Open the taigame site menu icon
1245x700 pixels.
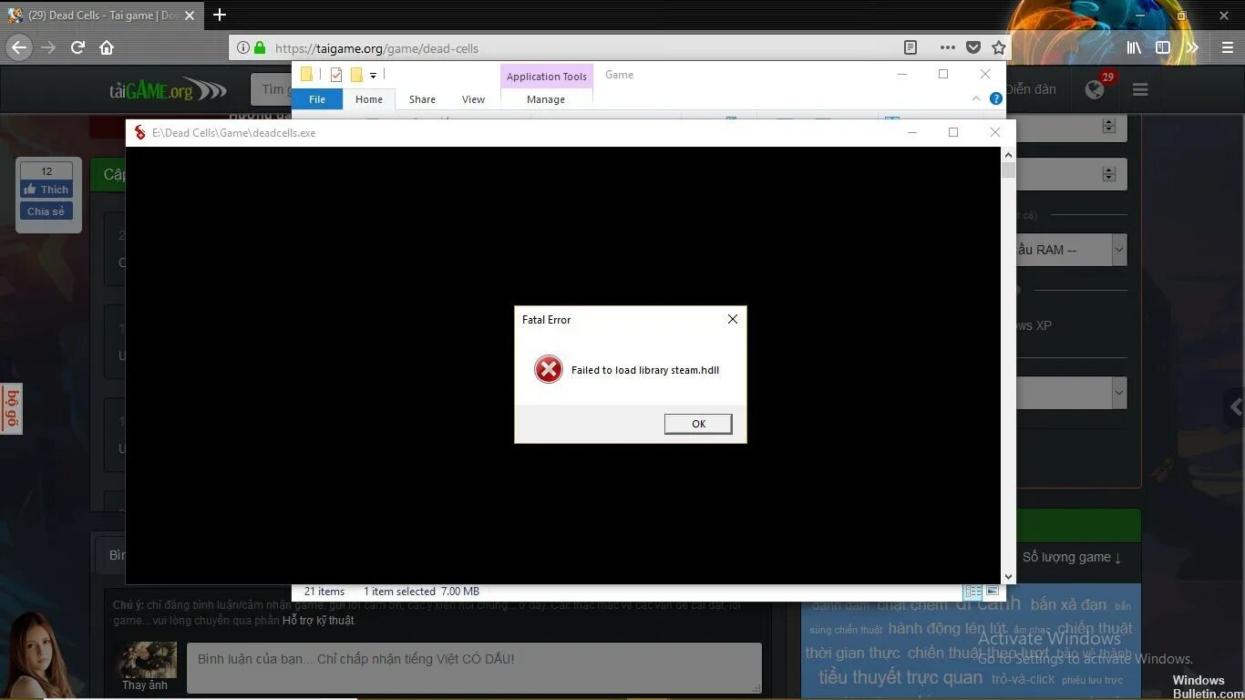[1140, 89]
